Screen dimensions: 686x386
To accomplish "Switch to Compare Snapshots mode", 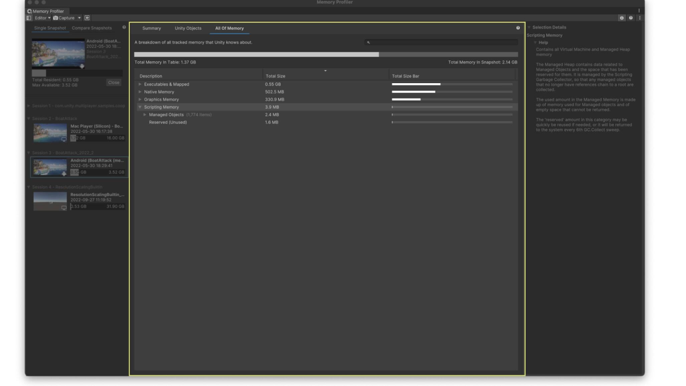I will [92, 28].
